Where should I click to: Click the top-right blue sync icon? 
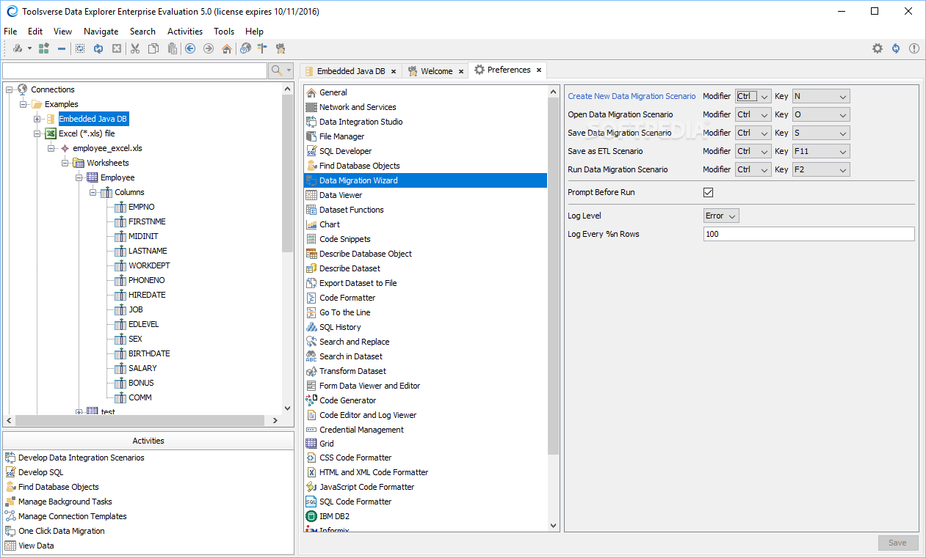(x=896, y=48)
